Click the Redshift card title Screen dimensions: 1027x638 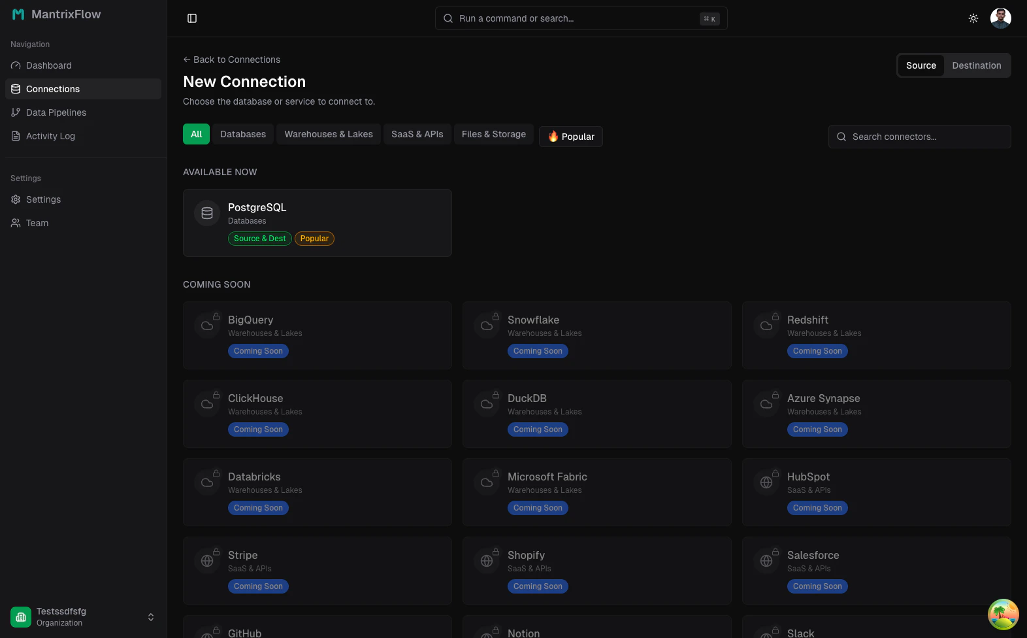[x=807, y=320]
